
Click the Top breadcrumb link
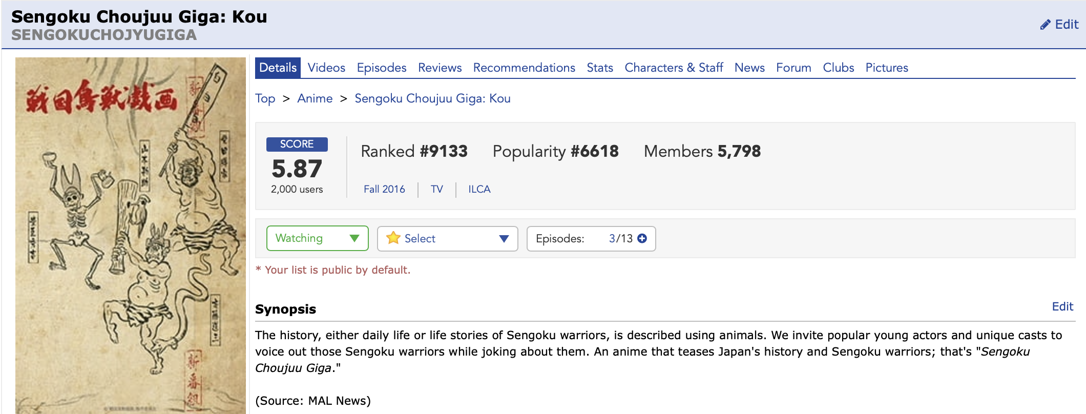(265, 98)
